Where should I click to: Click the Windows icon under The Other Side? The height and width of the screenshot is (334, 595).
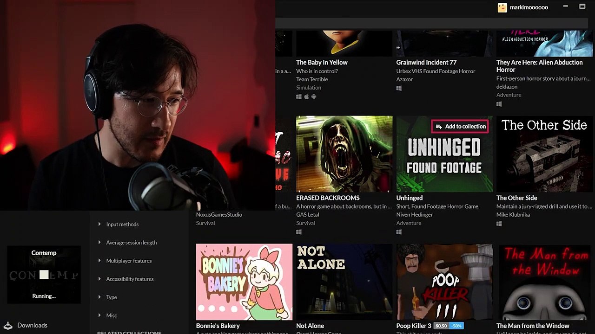(x=499, y=224)
